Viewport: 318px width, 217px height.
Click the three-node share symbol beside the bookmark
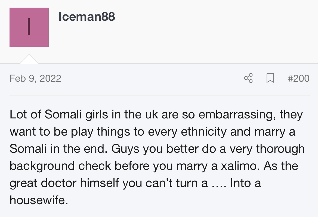coord(248,78)
